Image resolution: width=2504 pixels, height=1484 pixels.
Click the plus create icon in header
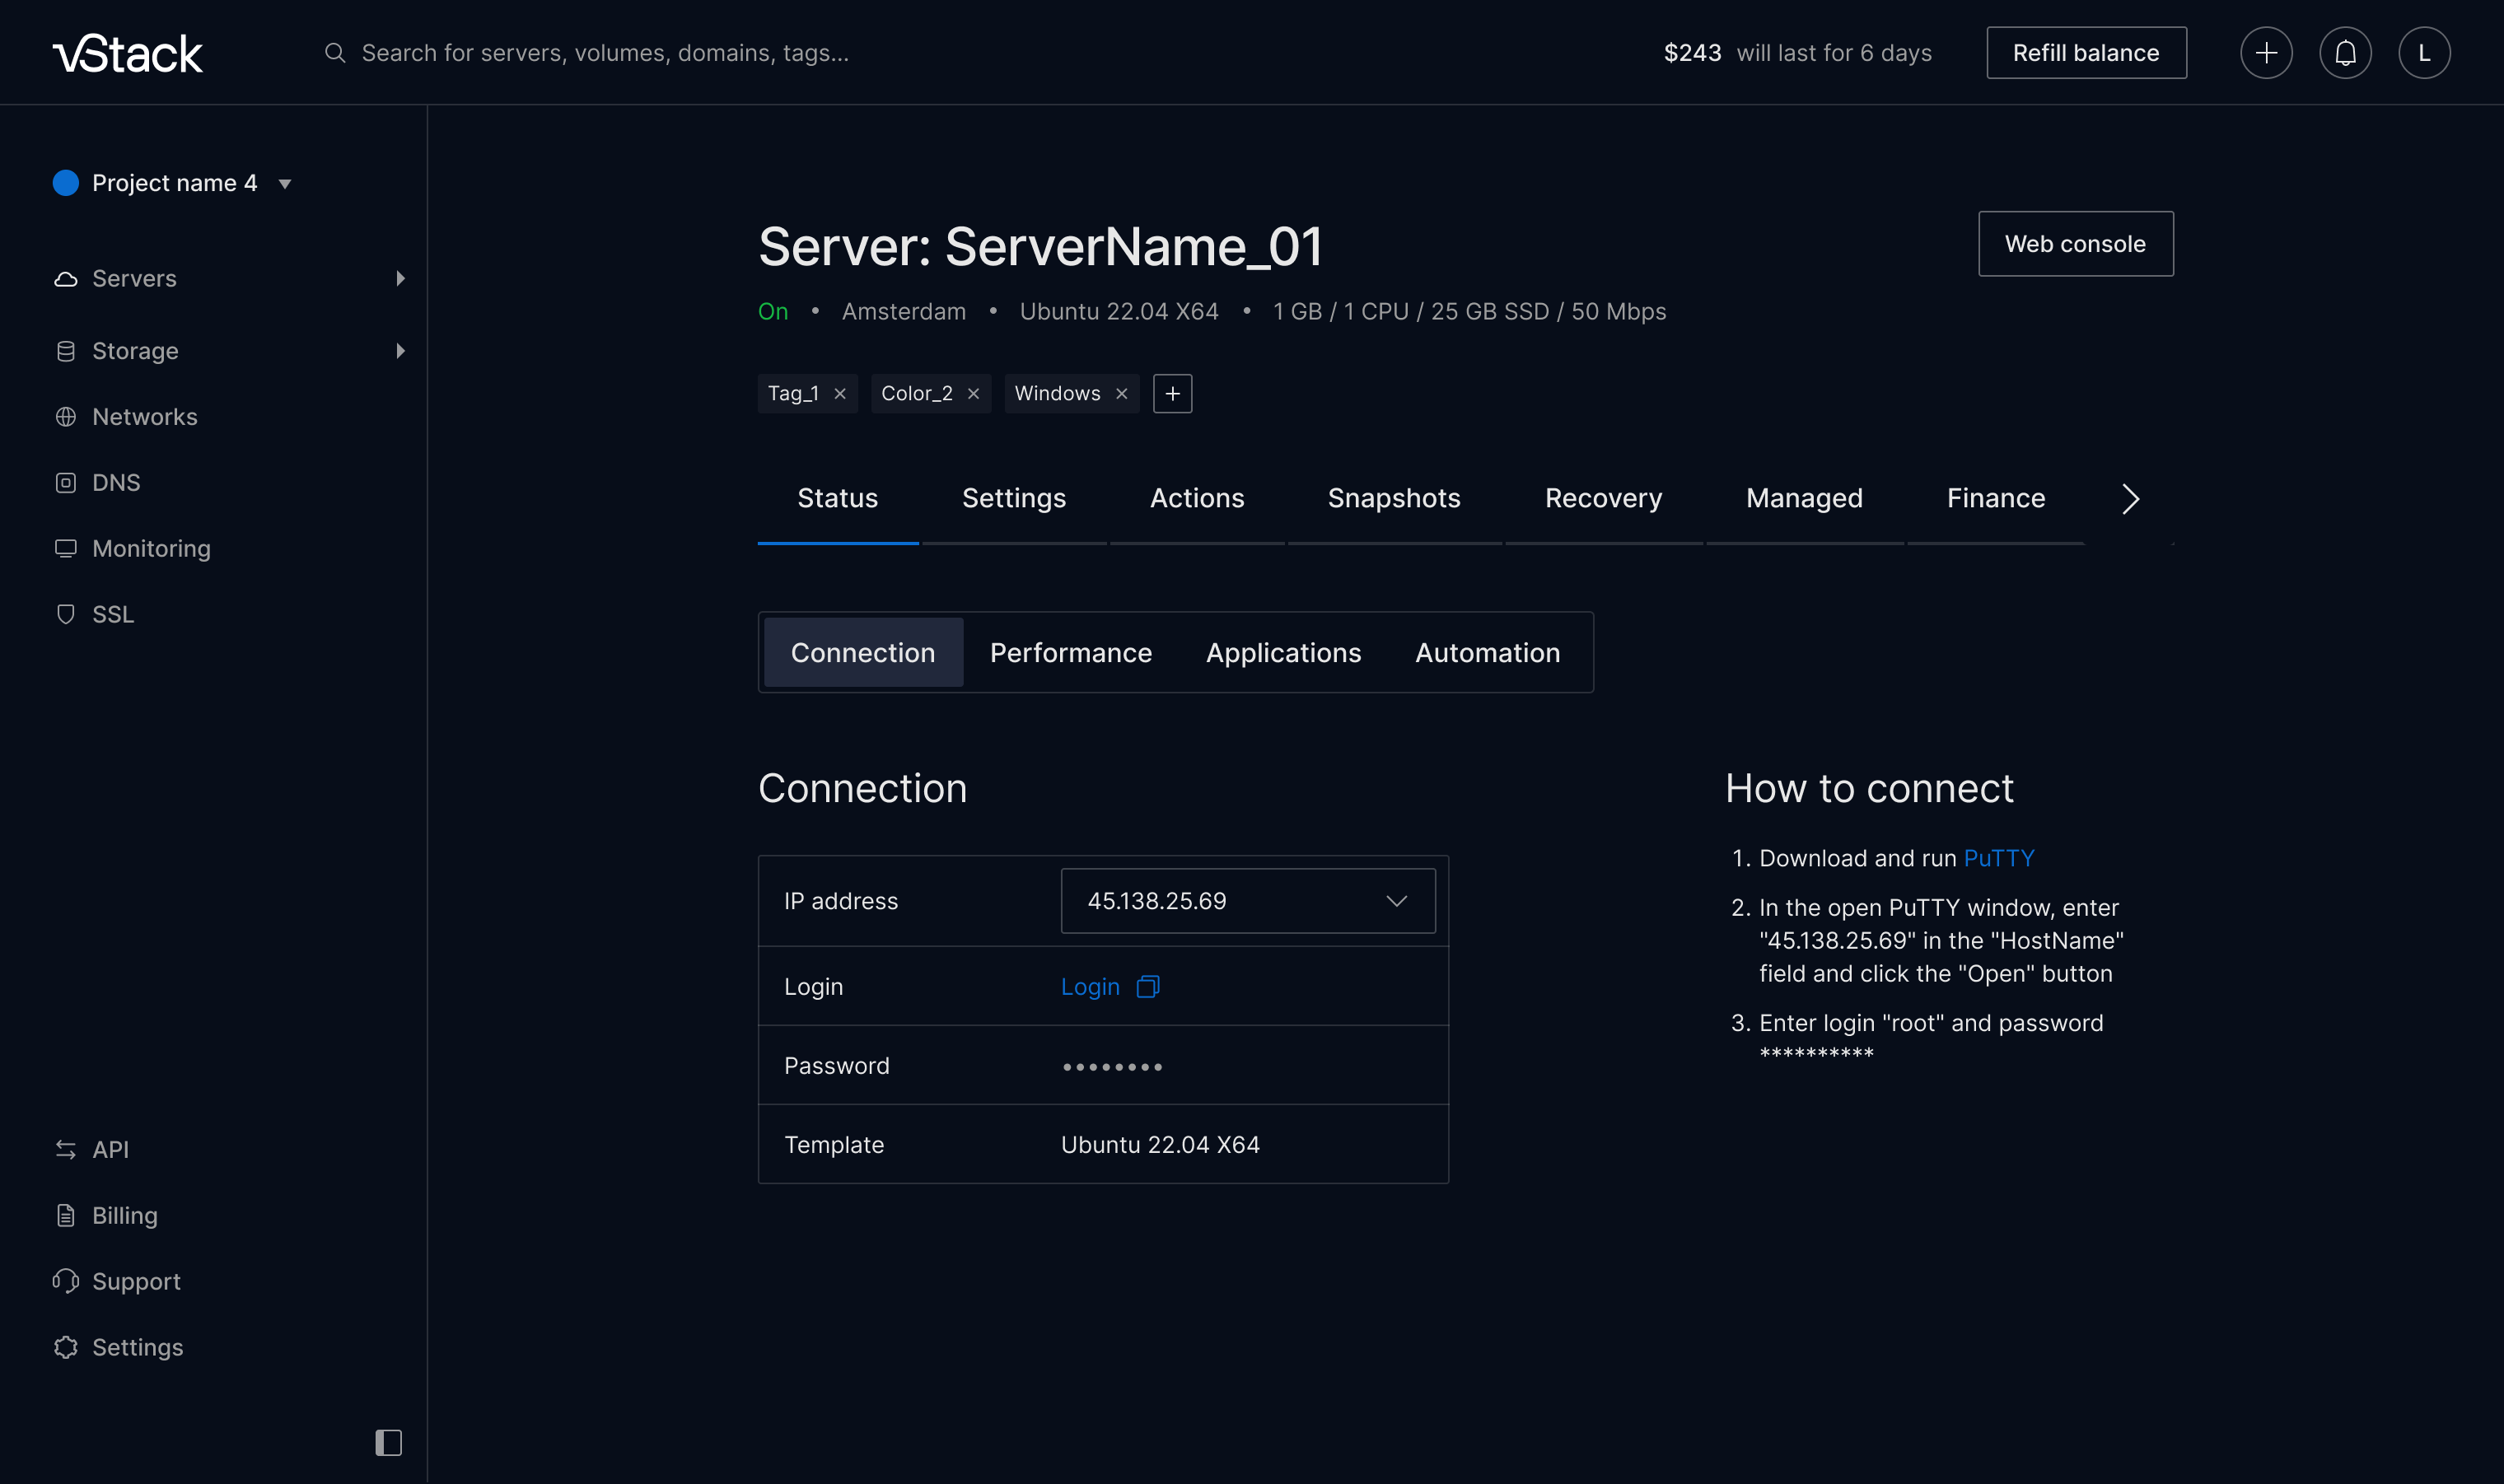tap(2266, 53)
